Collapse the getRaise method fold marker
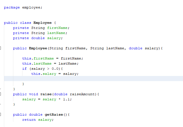Viewport: 183px width, 127px height. (0, 115)
